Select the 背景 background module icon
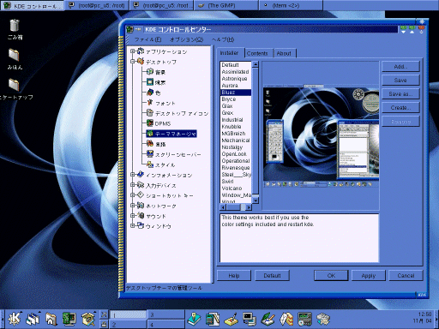 (150, 72)
